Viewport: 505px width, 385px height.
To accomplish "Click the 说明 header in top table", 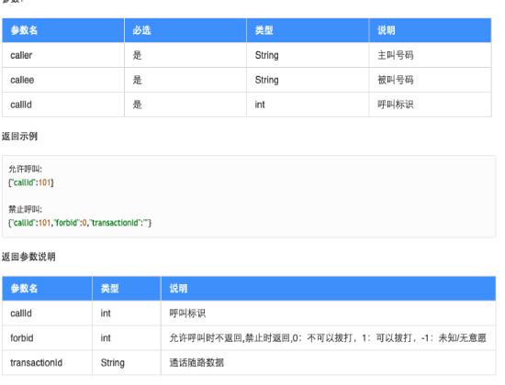I will coord(431,30).
